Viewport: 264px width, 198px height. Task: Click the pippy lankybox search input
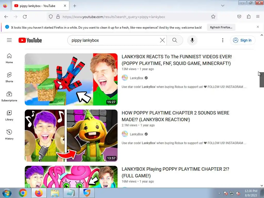pos(114,40)
